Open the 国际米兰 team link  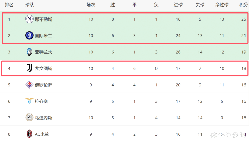coord(44,36)
